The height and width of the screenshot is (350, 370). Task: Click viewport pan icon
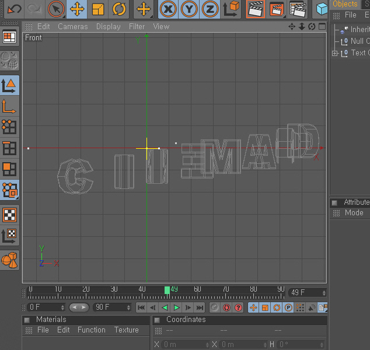[x=292, y=26]
